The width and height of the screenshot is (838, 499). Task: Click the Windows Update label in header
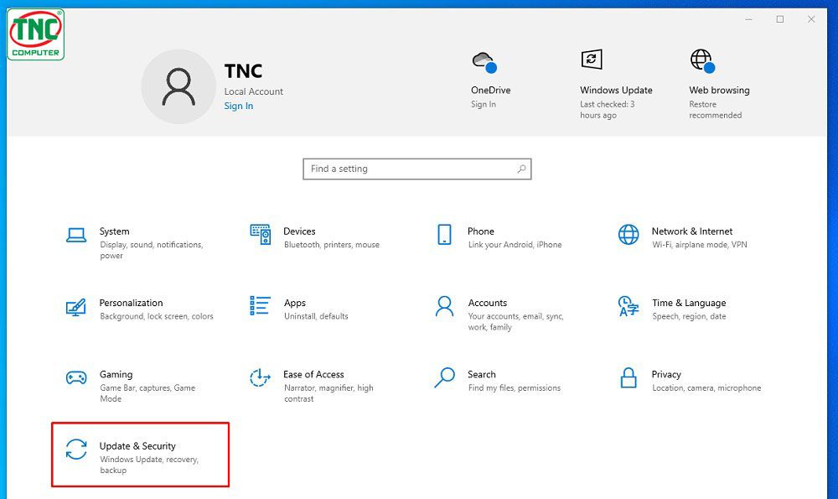(616, 91)
